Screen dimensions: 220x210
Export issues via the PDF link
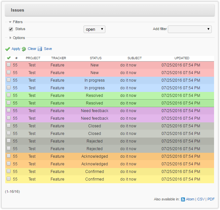pyautogui.click(x=211, y=199)
